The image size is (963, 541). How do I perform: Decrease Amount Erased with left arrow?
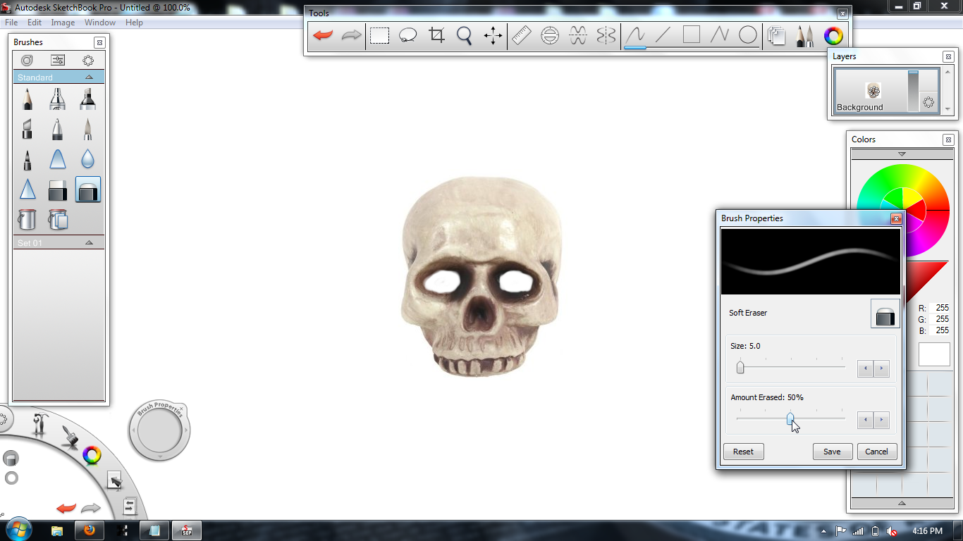tap(865, 420)
